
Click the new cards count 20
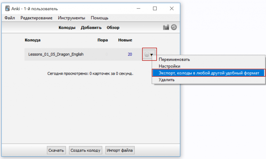pyautogui.click(x=130, y=54)
